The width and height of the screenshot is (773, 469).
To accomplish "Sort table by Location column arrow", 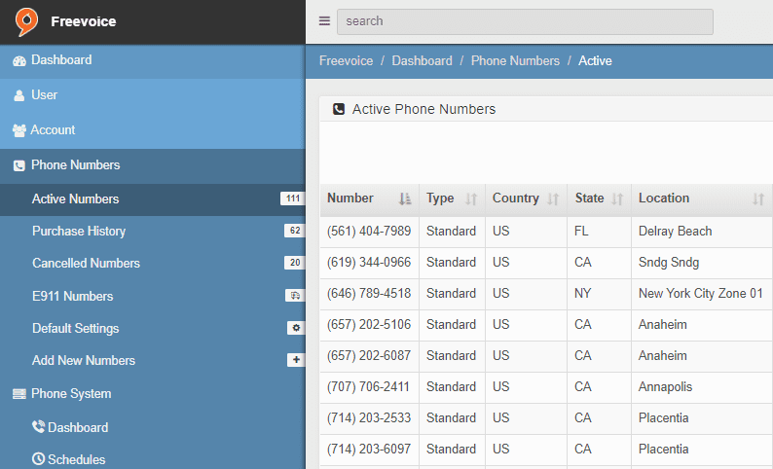I will coord(758,198).
